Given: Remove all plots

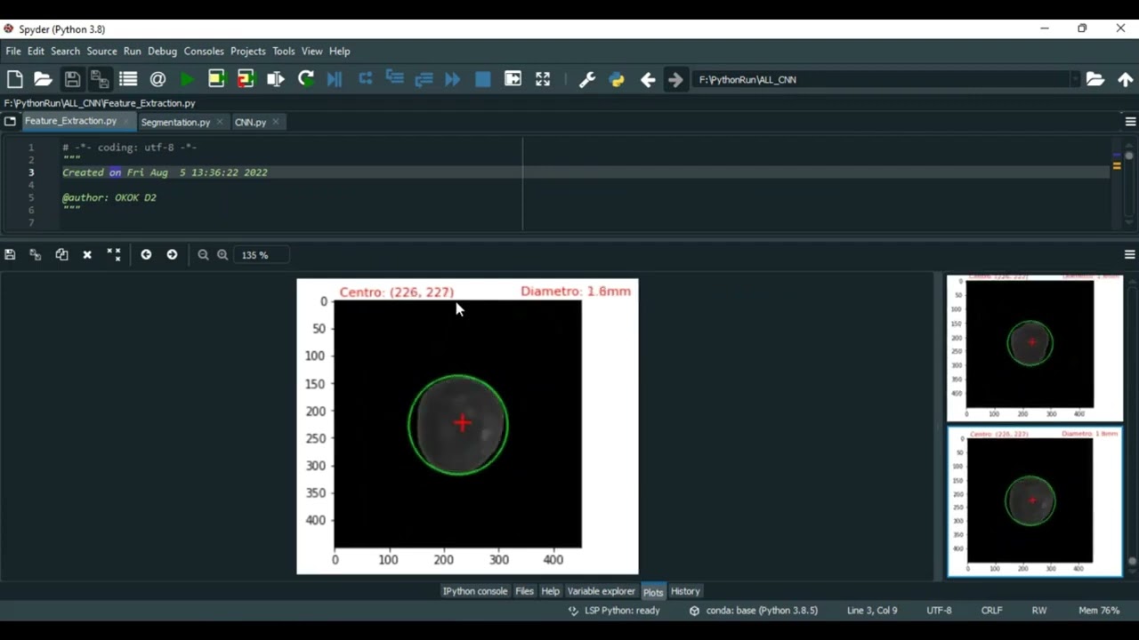Looking at the screenshot, I should coord(114,254).
